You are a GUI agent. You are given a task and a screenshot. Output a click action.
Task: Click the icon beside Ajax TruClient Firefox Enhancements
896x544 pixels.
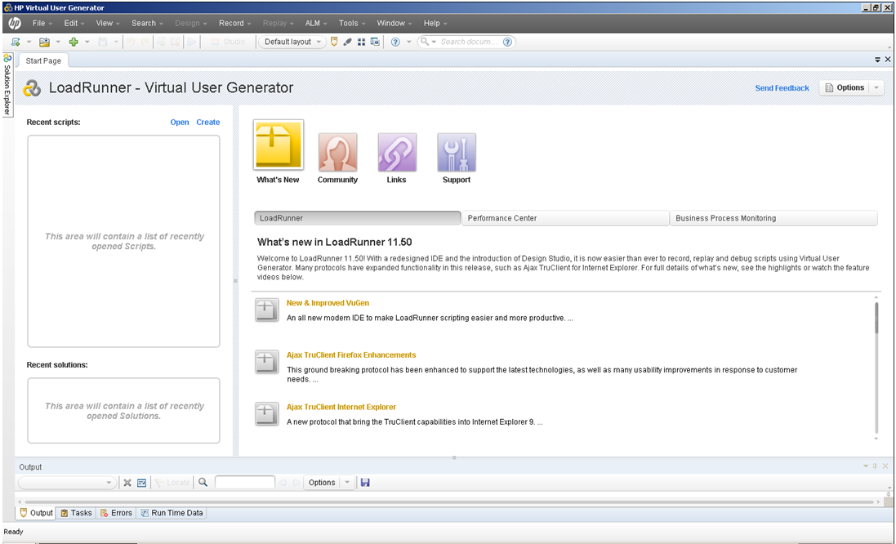tap(267, 362)
